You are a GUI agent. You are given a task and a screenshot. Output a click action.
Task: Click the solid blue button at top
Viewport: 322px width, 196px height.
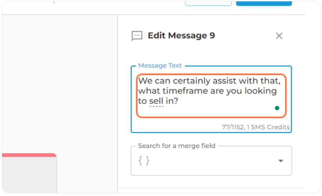pos(264,3)
